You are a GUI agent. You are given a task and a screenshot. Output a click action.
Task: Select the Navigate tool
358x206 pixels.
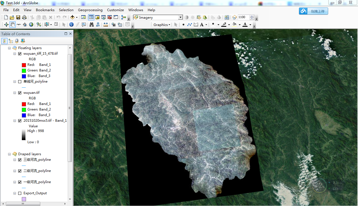6,25
